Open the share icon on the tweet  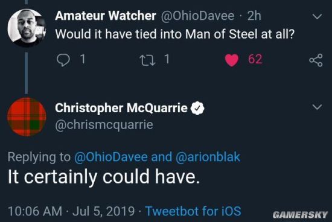click(316, 60)
